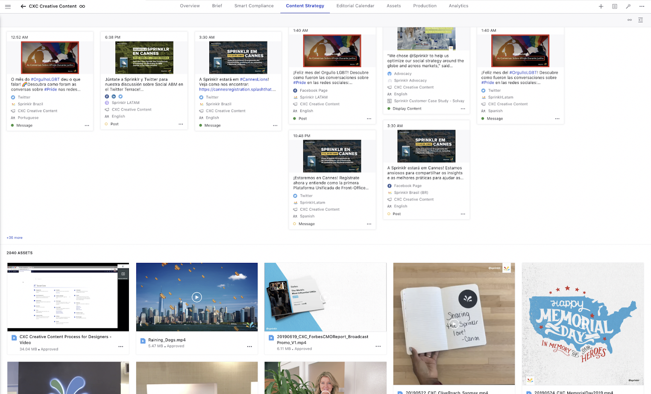Open the Happy Memorial Day asset image
This screenshot has width=651, height=394.
click(x=583, y=324)
